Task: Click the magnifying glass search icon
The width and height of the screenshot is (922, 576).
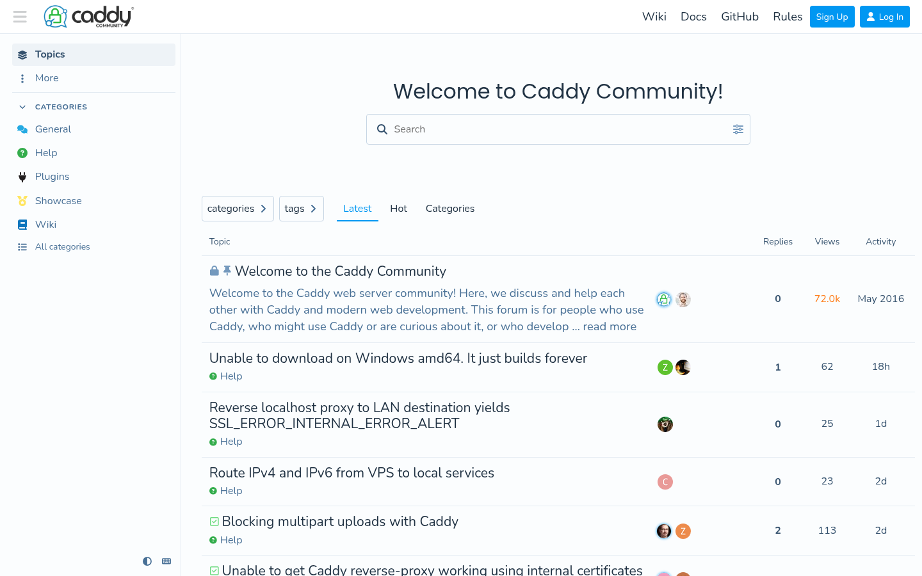Action: (x=382, y=129)
